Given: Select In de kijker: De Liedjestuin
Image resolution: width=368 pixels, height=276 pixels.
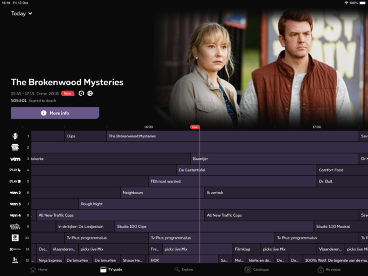Looking at the screenshot, I should 85,227.
